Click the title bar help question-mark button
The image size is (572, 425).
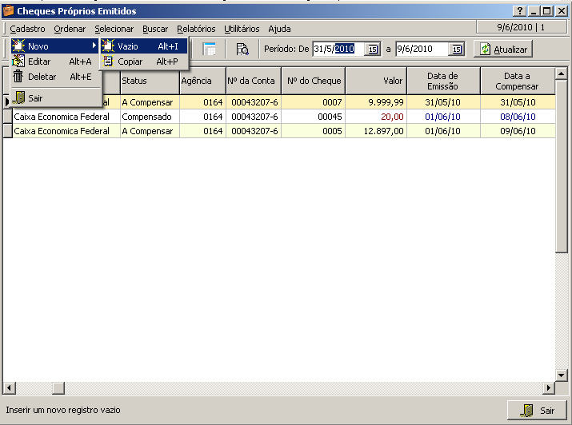click(520, 11)
